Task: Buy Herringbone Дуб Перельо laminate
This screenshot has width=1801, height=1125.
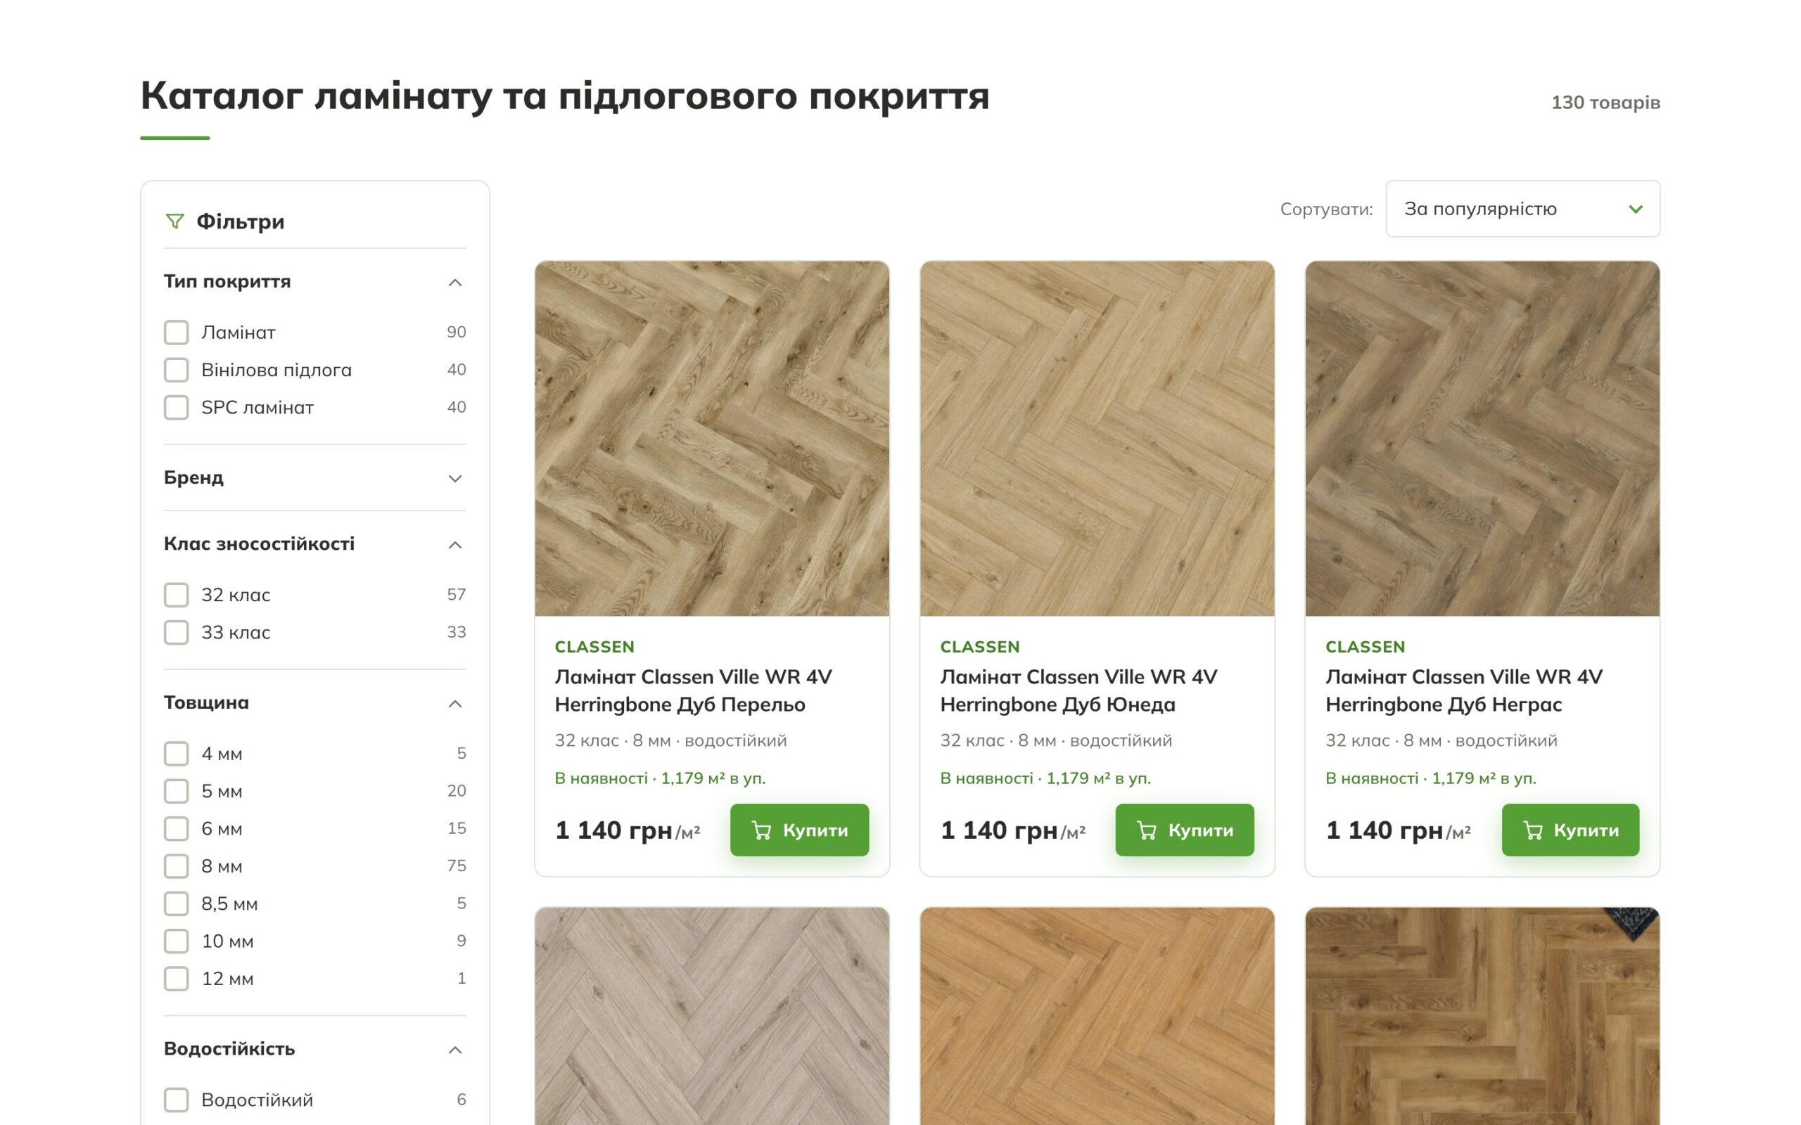Action: click(799, 830)
